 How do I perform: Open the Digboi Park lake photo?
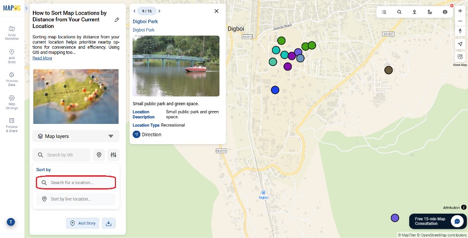point(176,66)
